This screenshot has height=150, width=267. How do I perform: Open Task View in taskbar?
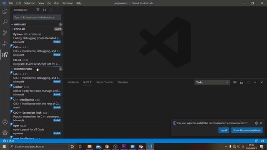(x=81, y=146)
